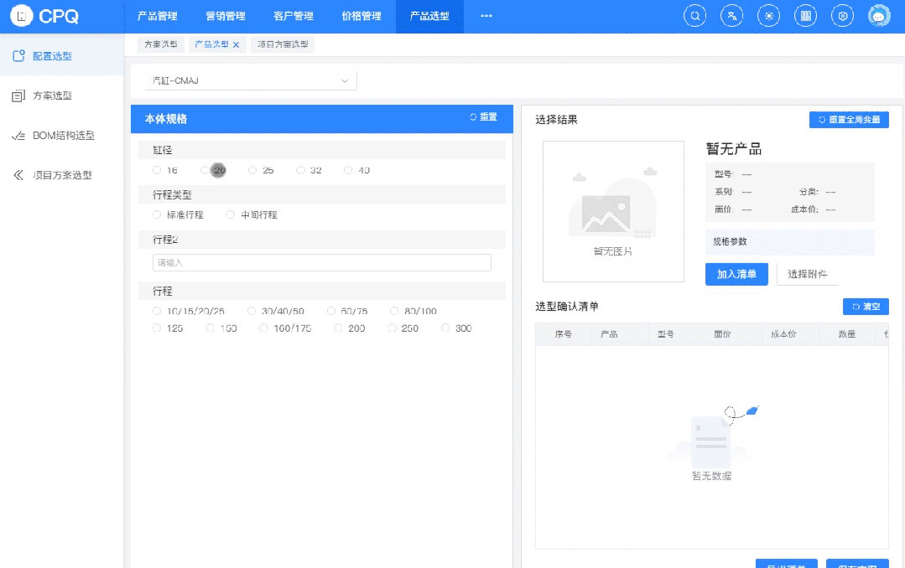Toggle the sun theme icon
Screen dimensions: 905x568
(769, 16)
